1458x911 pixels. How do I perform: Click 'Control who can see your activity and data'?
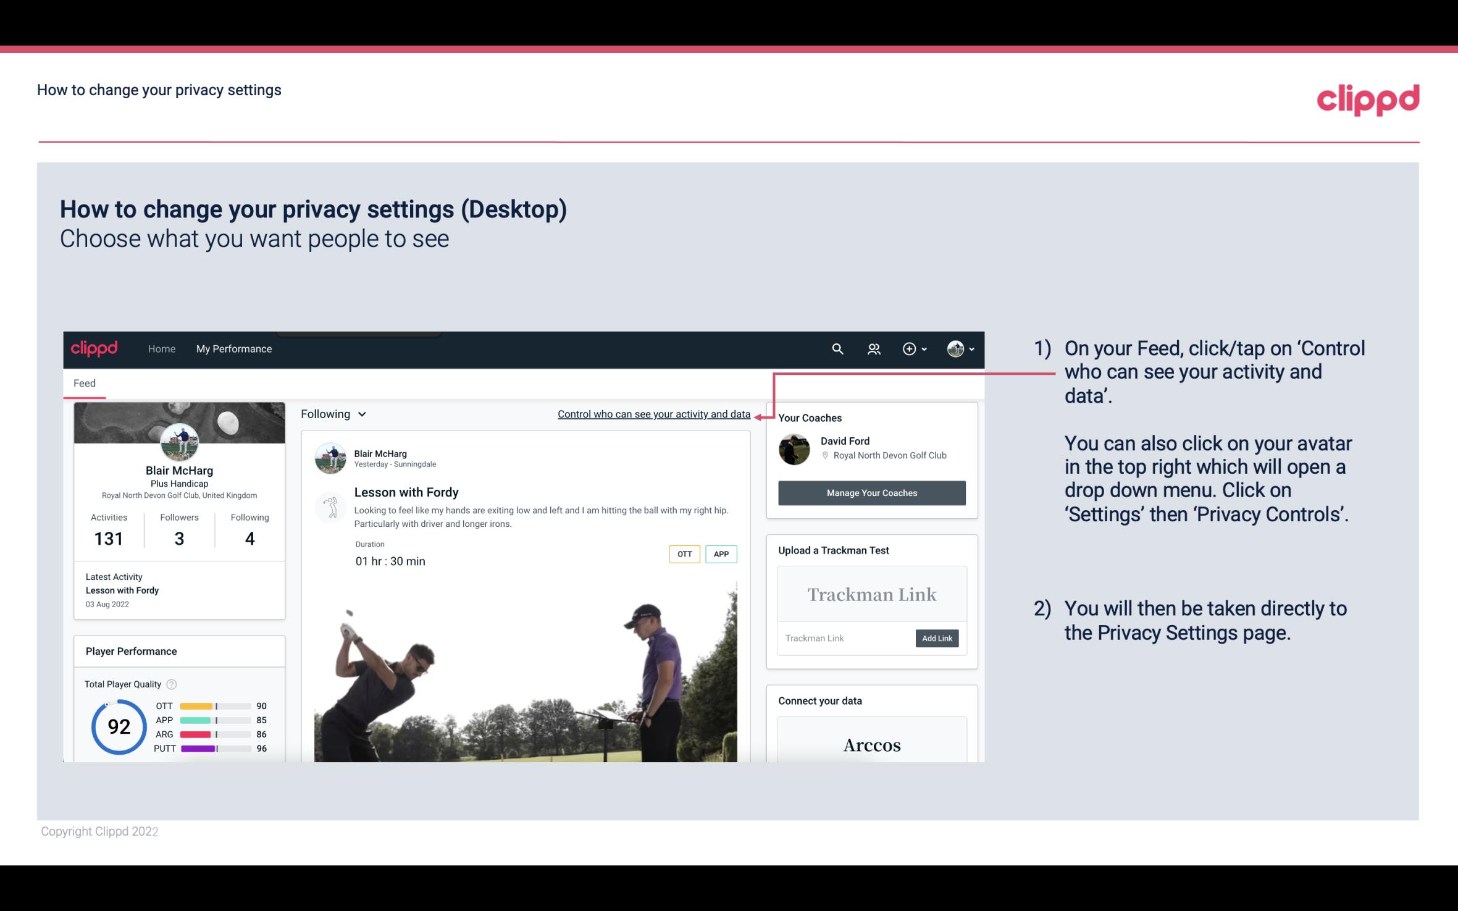click(x=653, y=414)
